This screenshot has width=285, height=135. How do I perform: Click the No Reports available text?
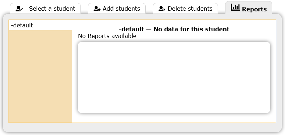(x=107, y=36)
